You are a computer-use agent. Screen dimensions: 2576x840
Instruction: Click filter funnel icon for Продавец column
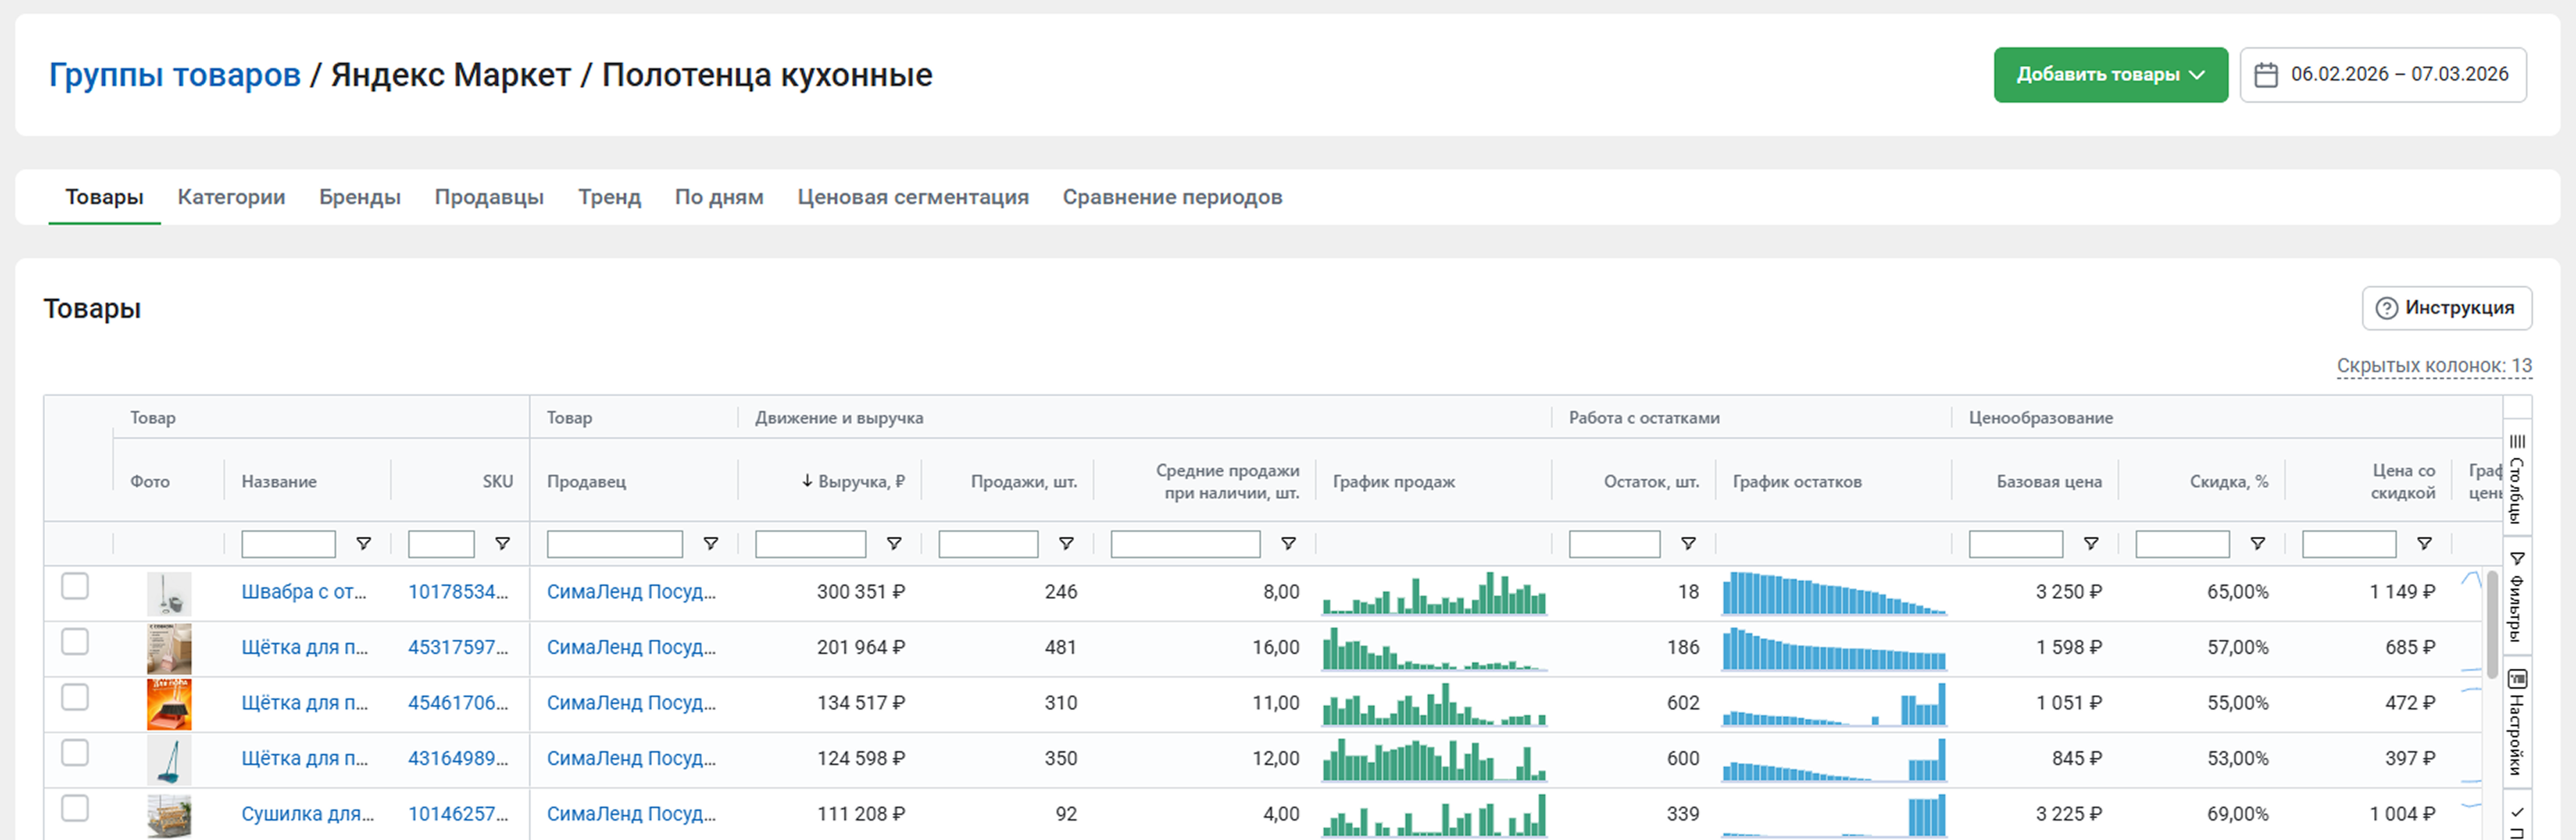click(x=711, y=544)
